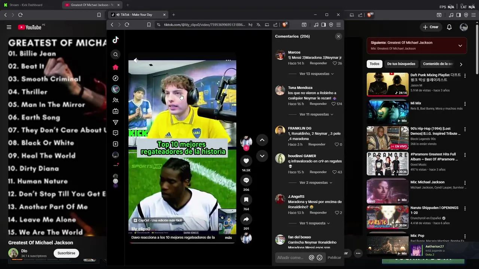The width and height of the screenshot is (479, 269).
Task: Click Publicar to post comment
Action: click(x=334, y=257)
